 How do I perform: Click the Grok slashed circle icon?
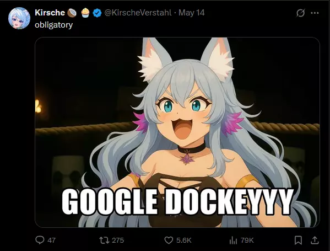[300, 13]
